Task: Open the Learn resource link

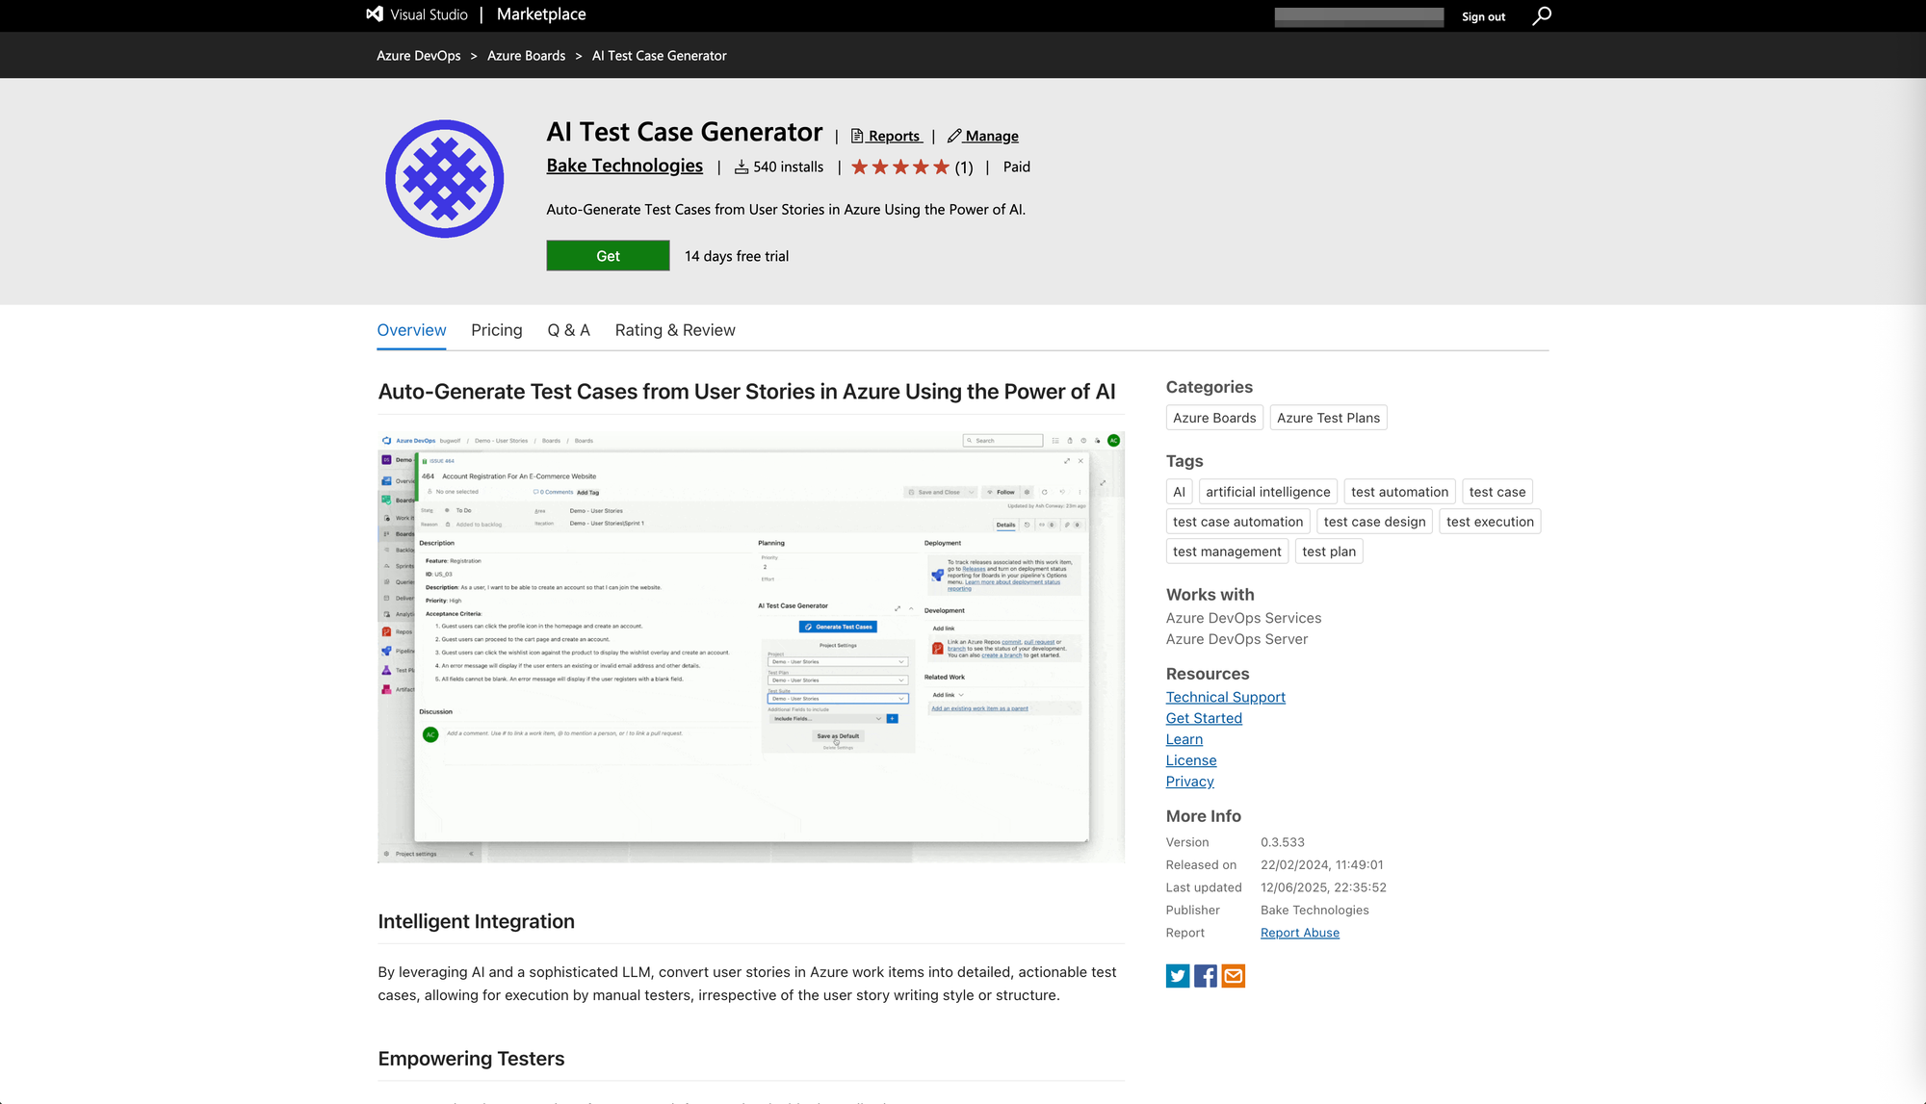Action: 1184,739
